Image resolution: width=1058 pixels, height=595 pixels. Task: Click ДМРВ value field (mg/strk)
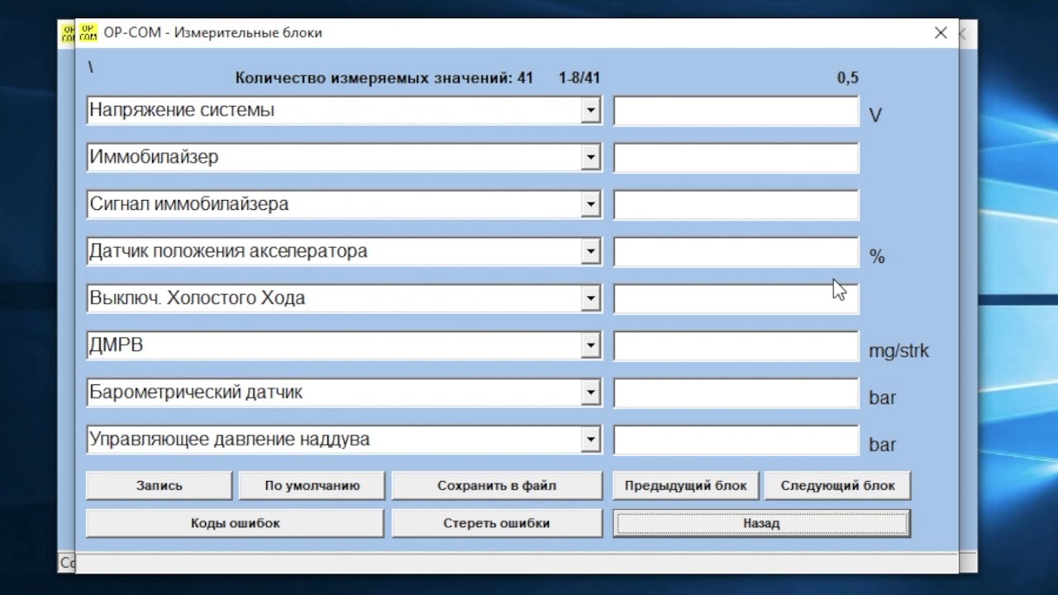tap(736, 346)
